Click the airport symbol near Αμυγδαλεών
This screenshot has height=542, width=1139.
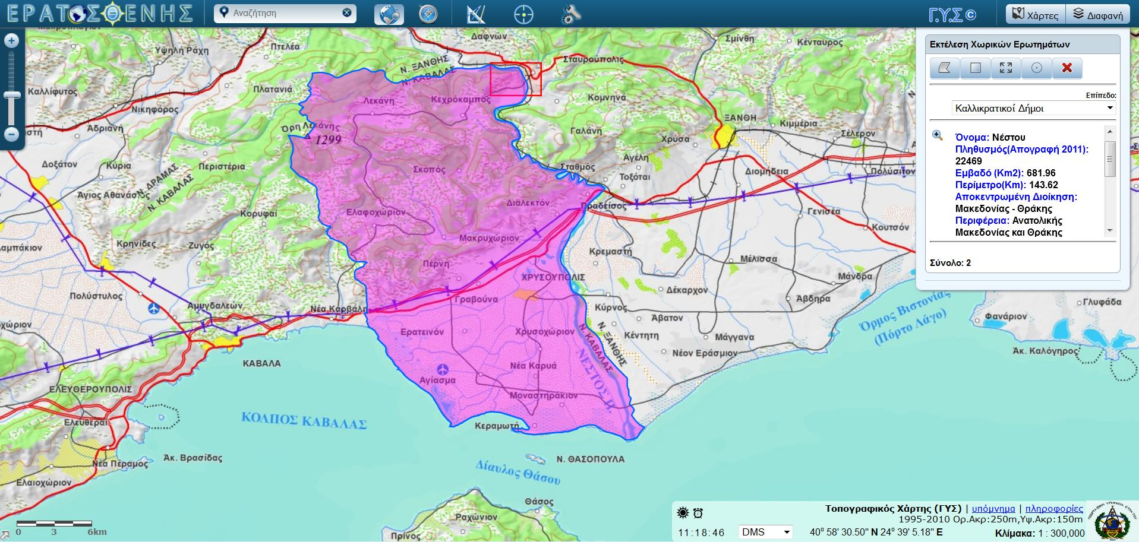[154, 308]
